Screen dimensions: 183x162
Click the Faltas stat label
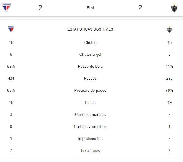coord(90,103)
